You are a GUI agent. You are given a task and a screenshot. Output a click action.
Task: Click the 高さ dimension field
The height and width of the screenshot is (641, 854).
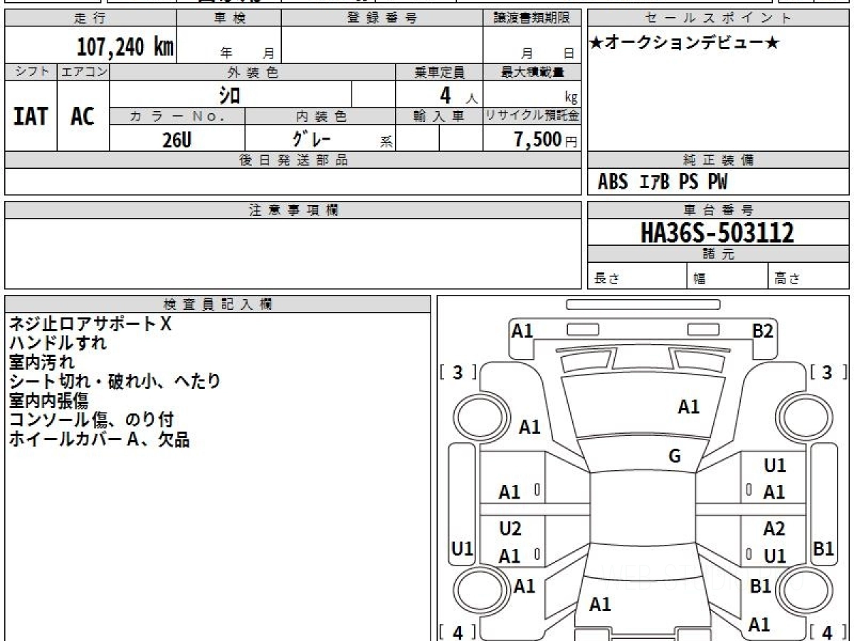(809, 277)
